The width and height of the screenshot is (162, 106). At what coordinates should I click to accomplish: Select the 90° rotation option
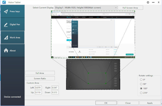(x=141, y=84)
